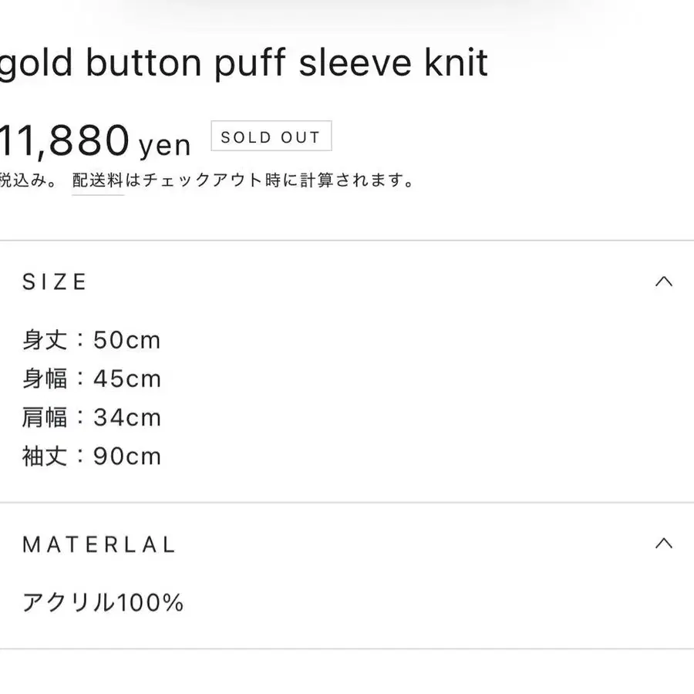
Task: Click the divider line above SIZE heading
Action: click(347, 241)
